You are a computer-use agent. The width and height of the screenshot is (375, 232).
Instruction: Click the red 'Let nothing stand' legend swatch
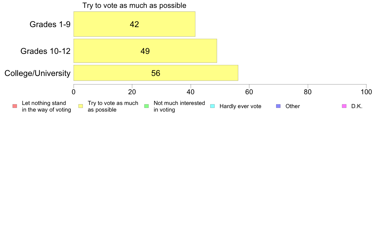(x=15, y=106)
